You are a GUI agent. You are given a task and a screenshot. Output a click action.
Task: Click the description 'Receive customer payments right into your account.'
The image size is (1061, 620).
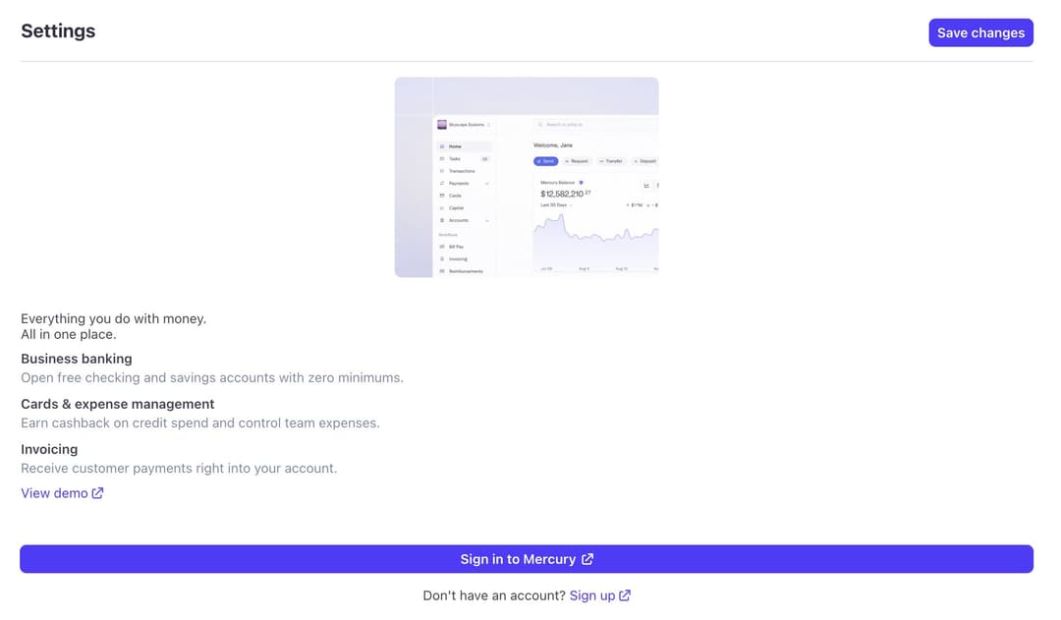point(179,469)
